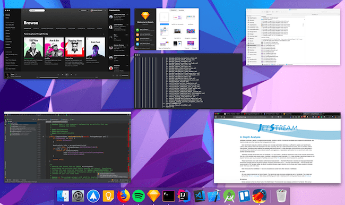Screen dimensions: 345x205
Task: Skip to next track in Spotify
Action: [71, 75]
